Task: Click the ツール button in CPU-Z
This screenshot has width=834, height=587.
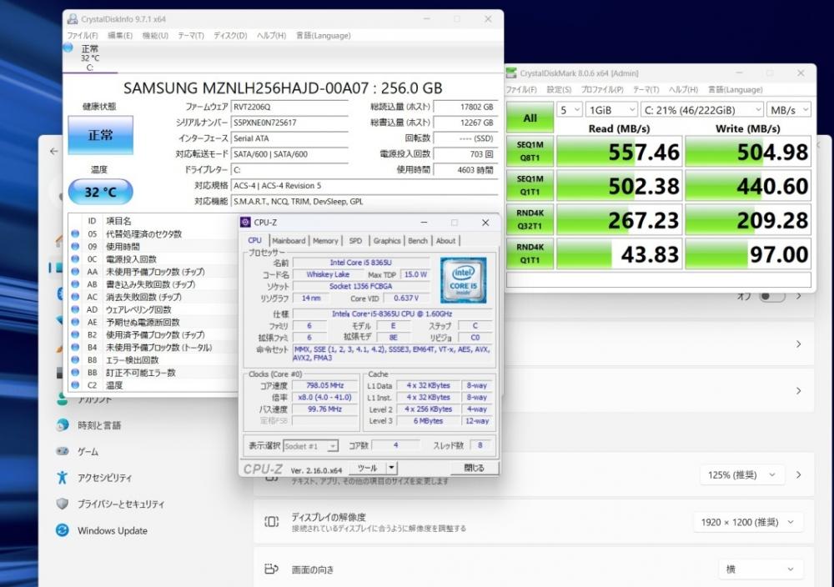Action: click(368, 468)
